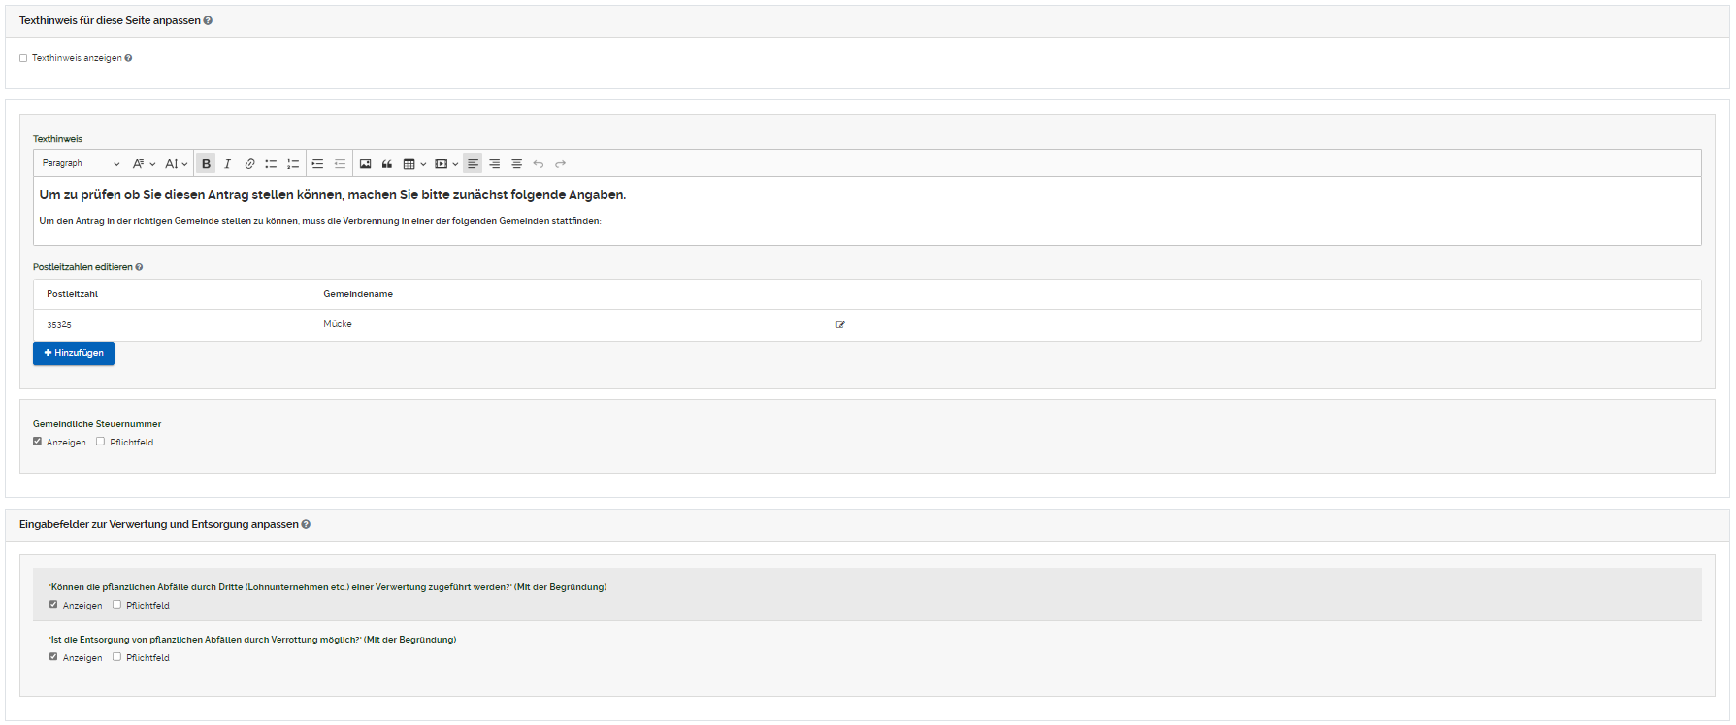1736x725 pixels.
Task: Create a numbered list
Action: (x=293, y=164)
